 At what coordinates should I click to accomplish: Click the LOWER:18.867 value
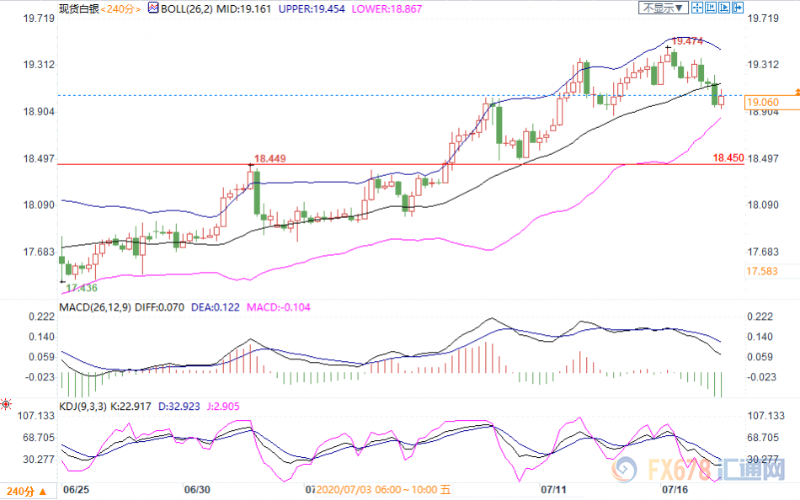click(387, 8)
